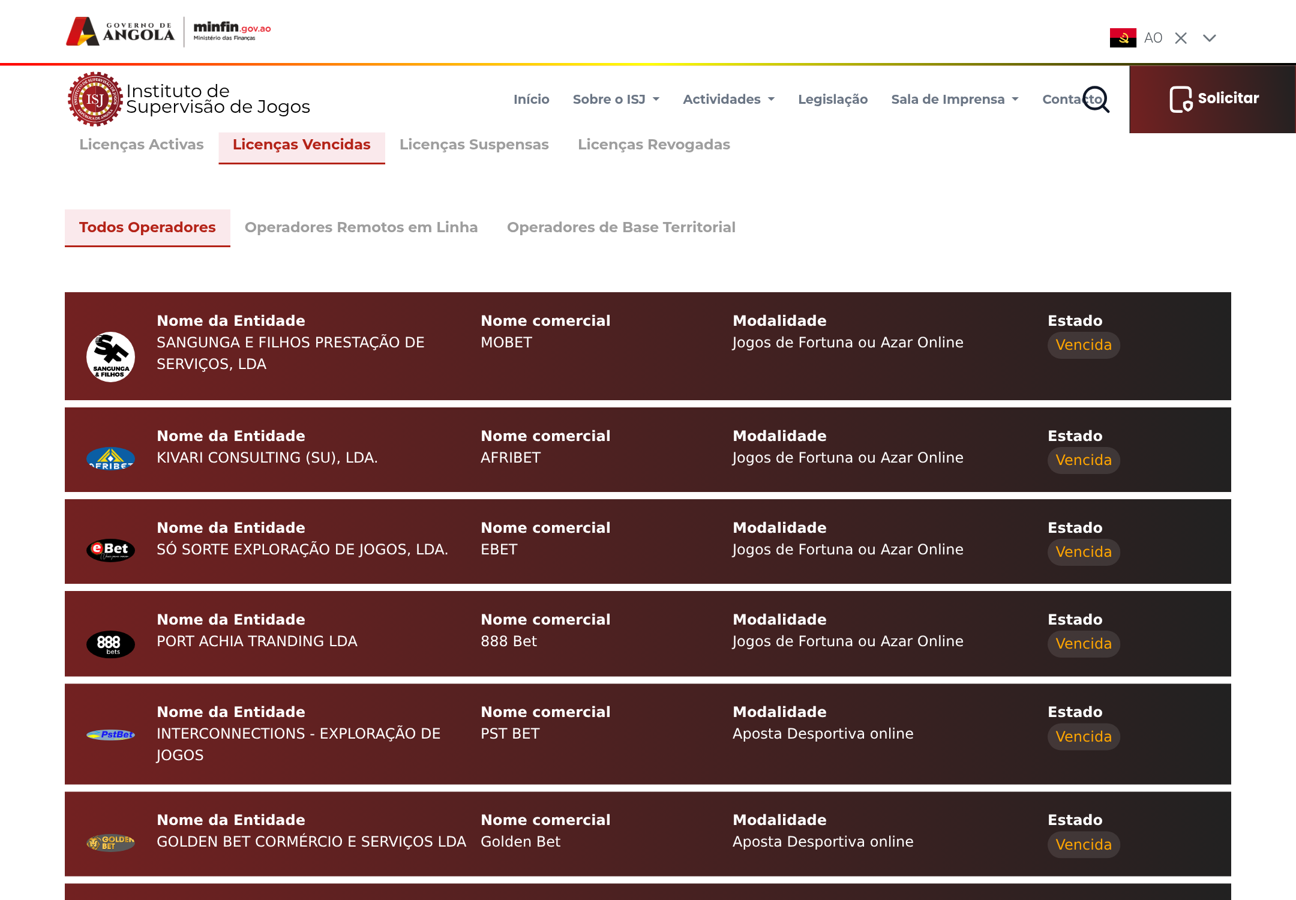Click the PstBet operator logo

click(111, 734)
